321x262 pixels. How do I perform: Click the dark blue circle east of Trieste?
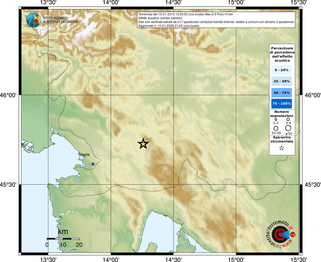pos(93,164)
